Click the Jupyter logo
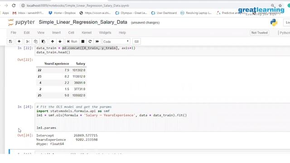Viewport: 290px width, 163px height. coord(21,22)
